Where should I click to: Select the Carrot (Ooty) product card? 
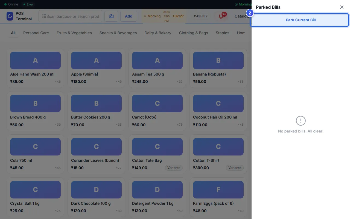click(157, 111)
